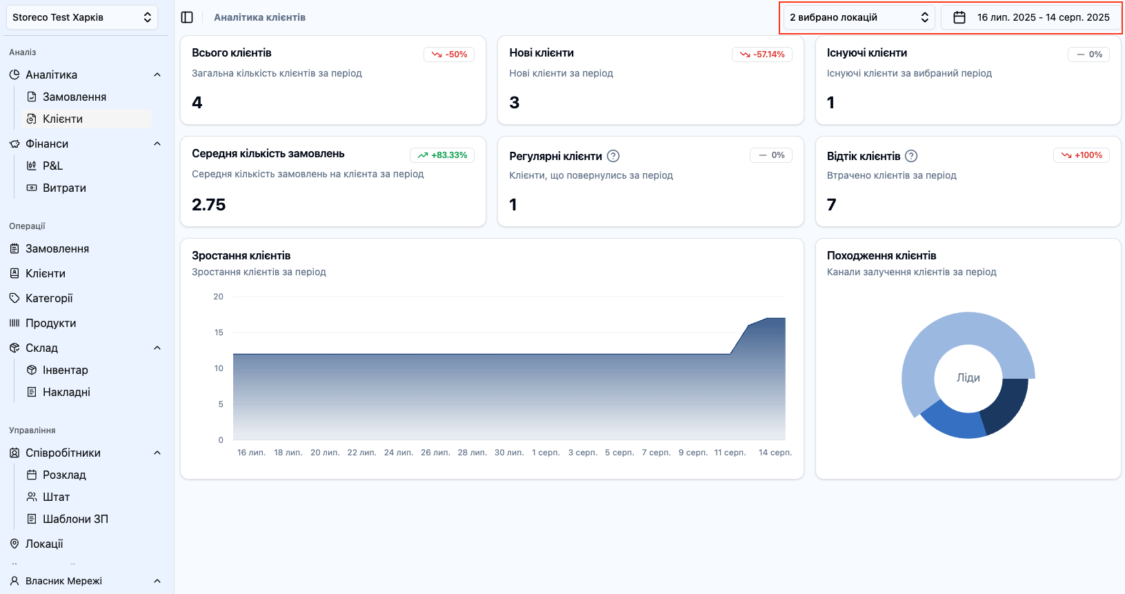Open Штат staff icon item
The image size is (1125, 594).
click(56, 497)
